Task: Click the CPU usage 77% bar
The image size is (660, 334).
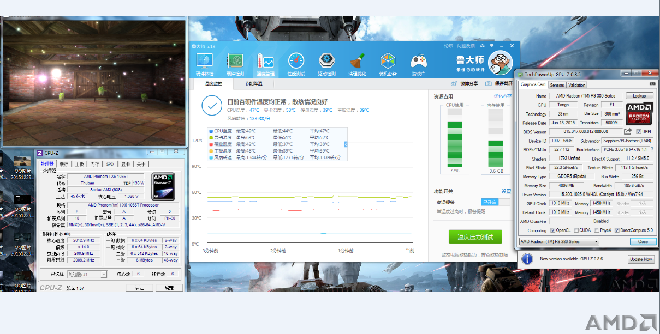Action: coord(454,138)
